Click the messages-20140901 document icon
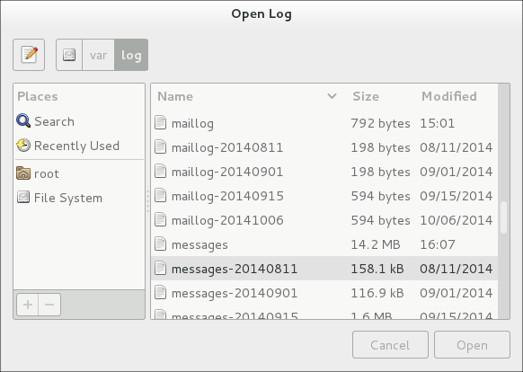 pos(161,293)
